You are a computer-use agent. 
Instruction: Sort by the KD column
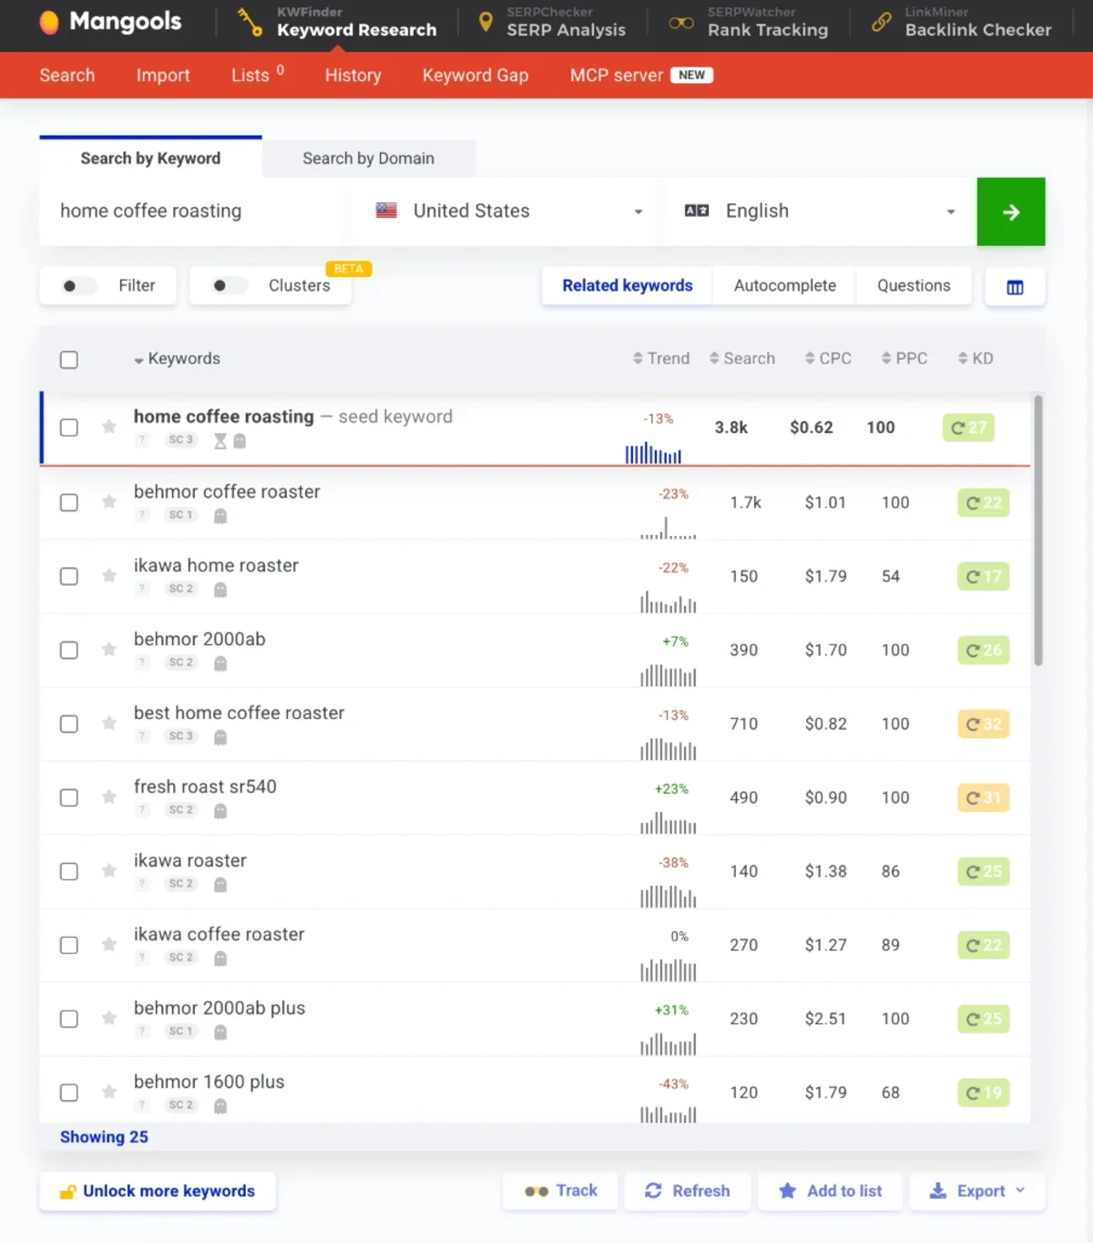pos(976,359)
